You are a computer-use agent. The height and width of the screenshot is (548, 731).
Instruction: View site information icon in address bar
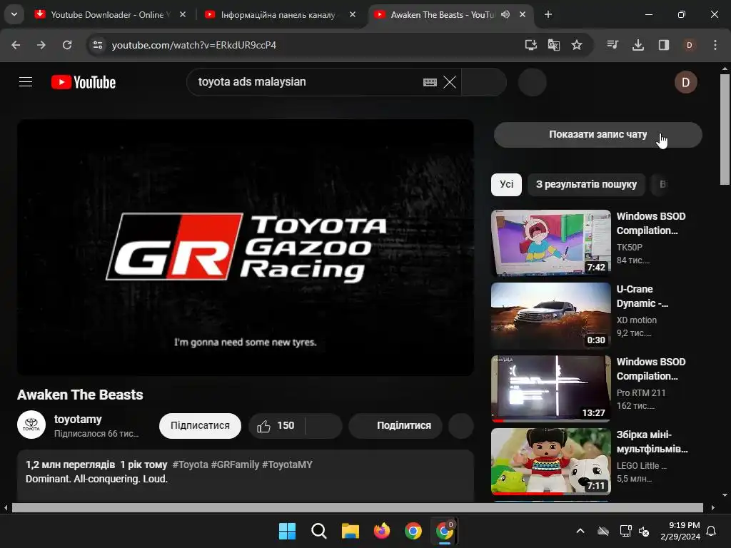tap(98, 45)
